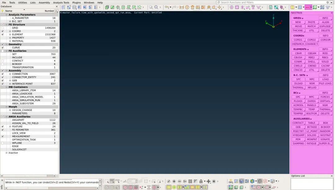Sort by the Number column header

pyautogui.click(x=49, y=11)
